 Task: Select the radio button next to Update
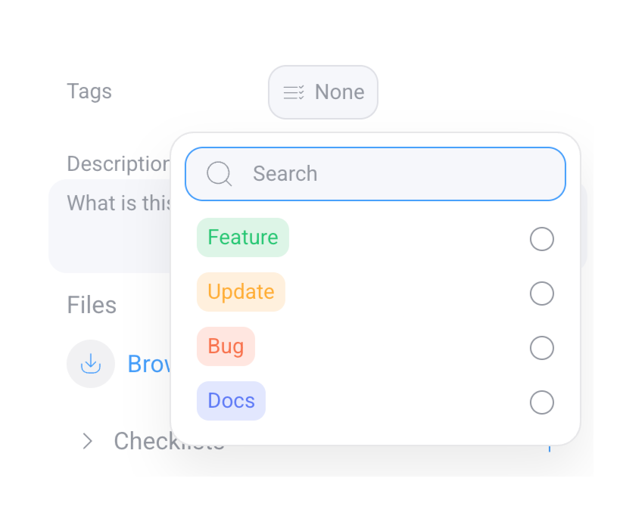coord(542,294)
